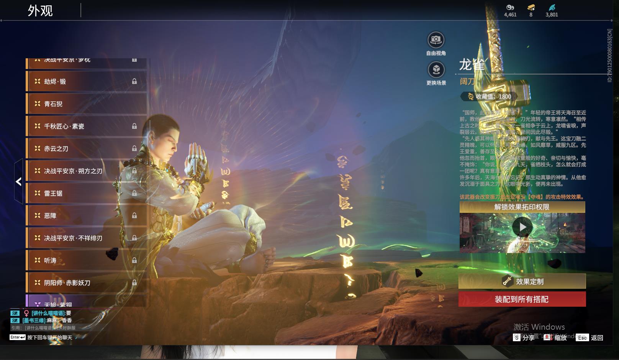Select the 恶障 skin
Screen dimensions: 619x360
[86, 215]
